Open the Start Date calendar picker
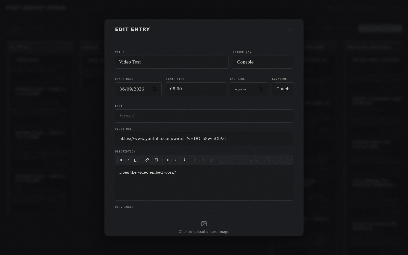The height and width of the screenshot is (255, 408). (x=155, y=89)
